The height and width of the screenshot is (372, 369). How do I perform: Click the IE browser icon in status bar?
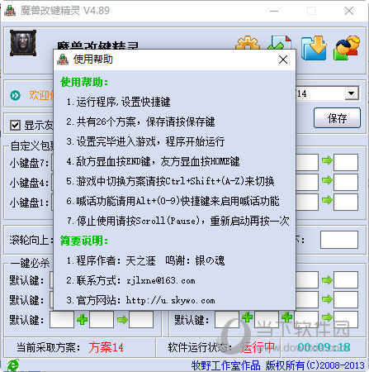(x=12, y=365)
